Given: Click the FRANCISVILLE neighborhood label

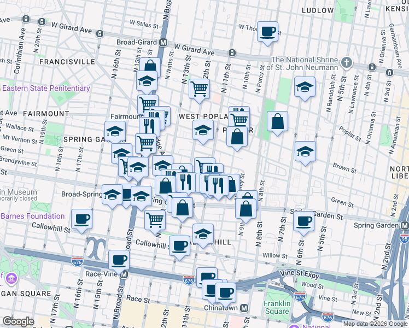Looking at the screenshot, I should [x=67, y=62].
